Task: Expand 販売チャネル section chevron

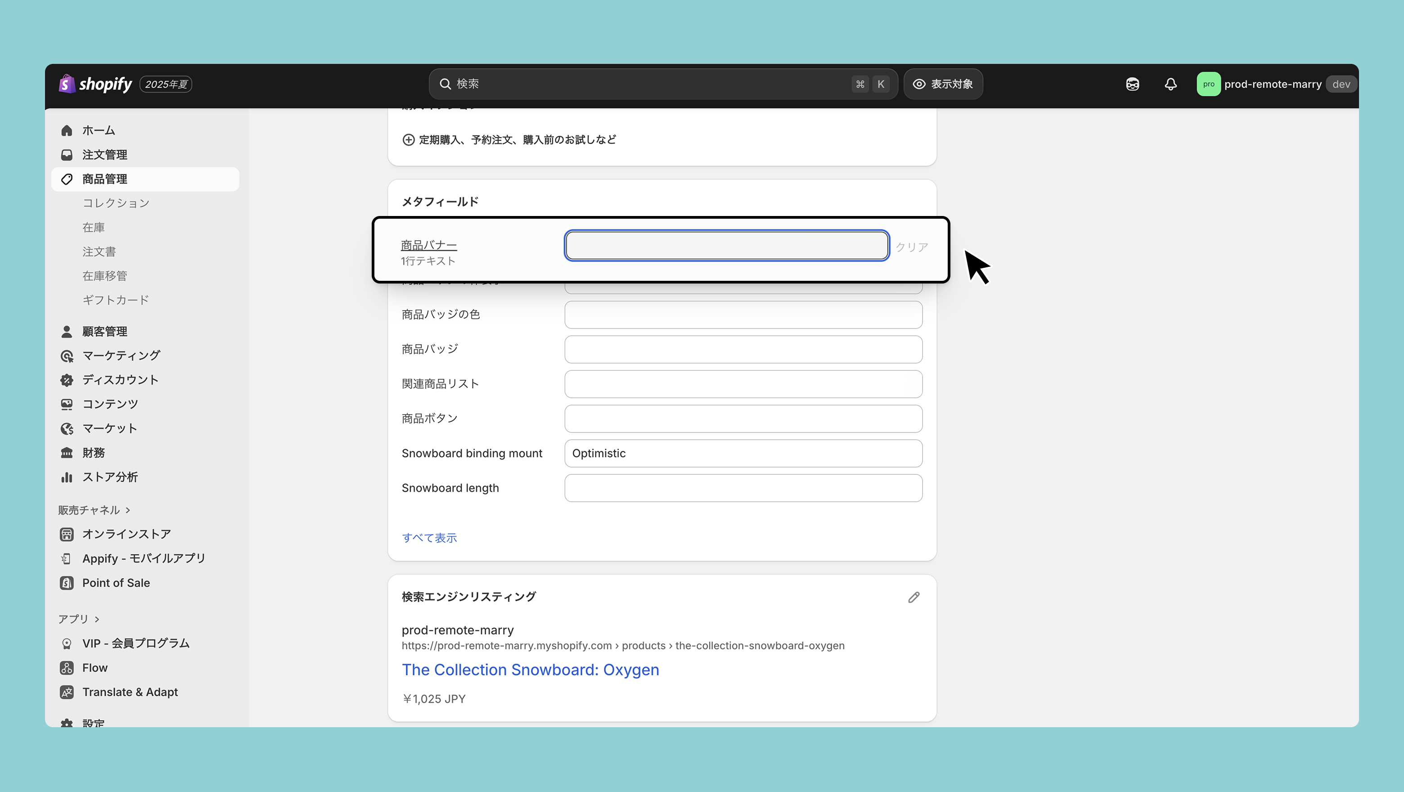Action: coord(127,510)
